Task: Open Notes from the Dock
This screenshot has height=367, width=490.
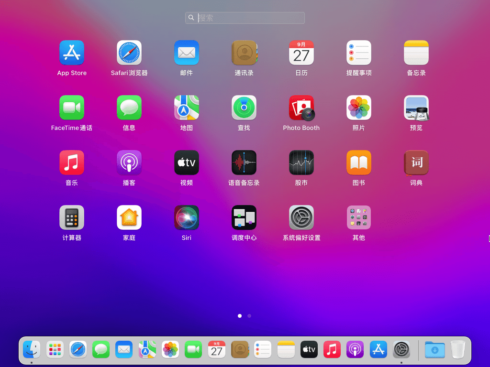Action: (x=286, y=349)
